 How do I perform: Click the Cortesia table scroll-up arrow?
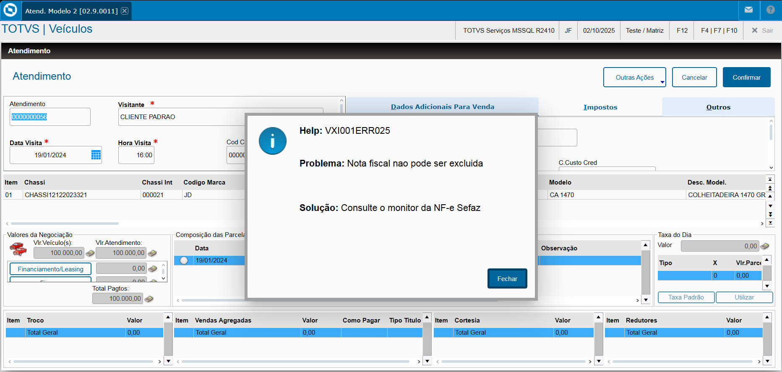[x=599, y=317]
